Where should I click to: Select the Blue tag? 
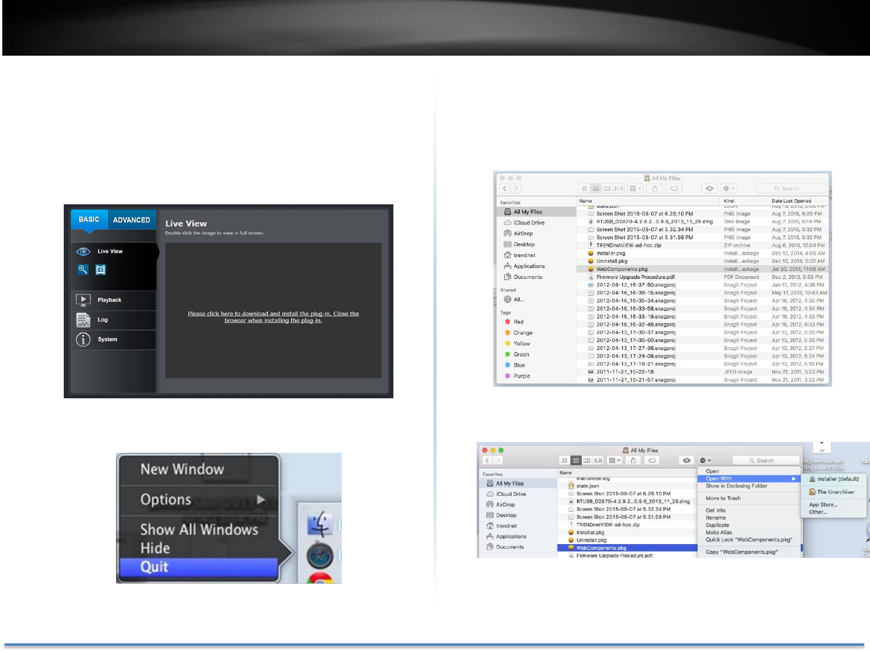[536, 366]
